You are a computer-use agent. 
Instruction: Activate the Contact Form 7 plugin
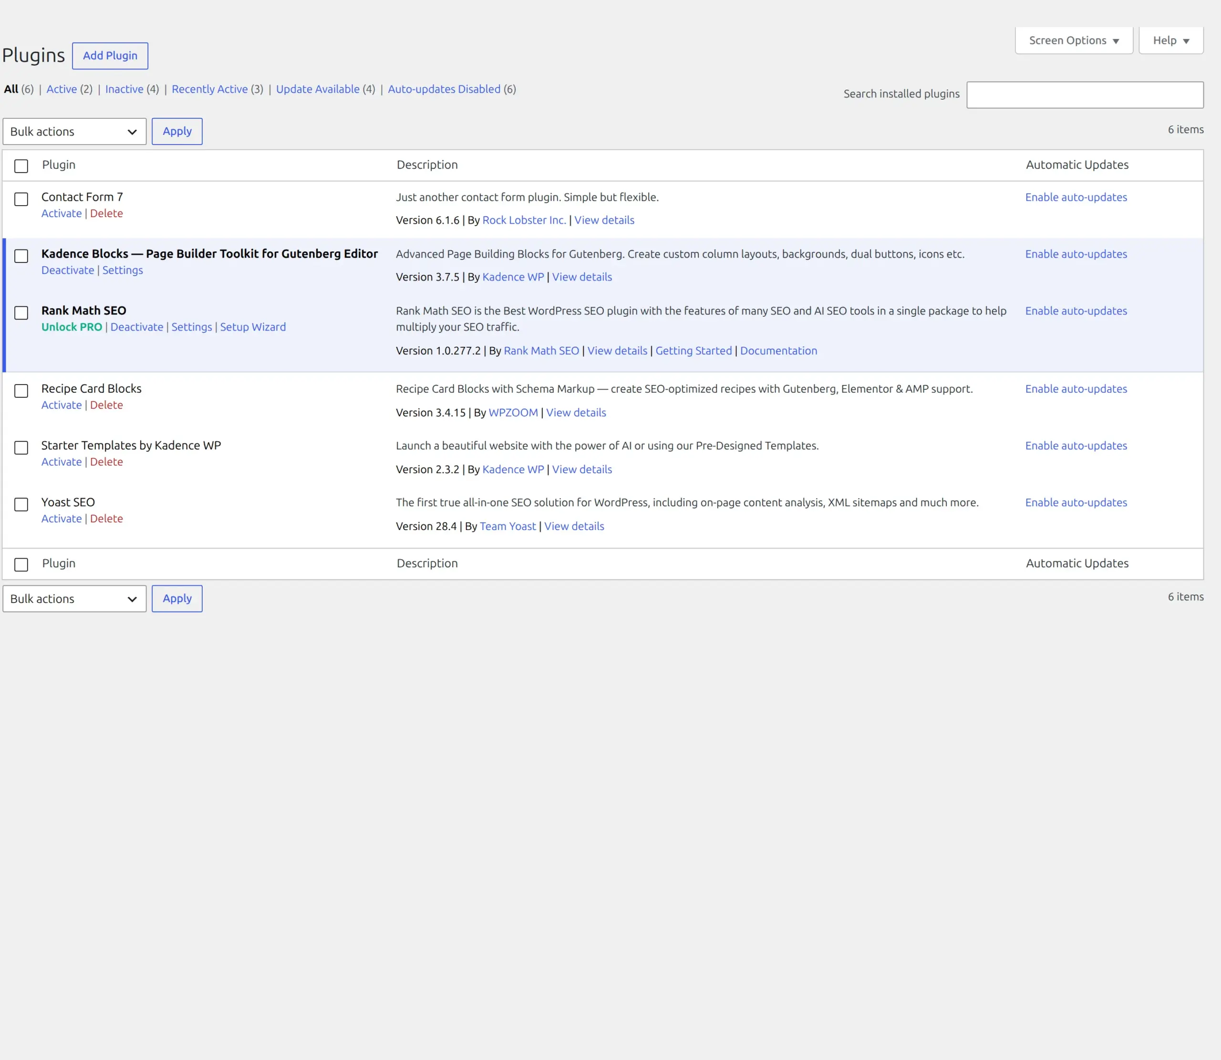point(62,213)
